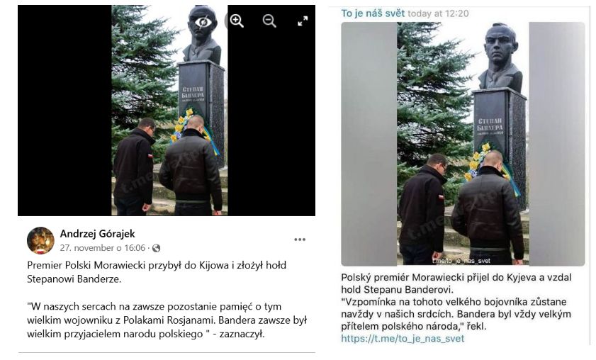Open the To je náš svět channel name
The image size is (596, 360).
(373, 13)
